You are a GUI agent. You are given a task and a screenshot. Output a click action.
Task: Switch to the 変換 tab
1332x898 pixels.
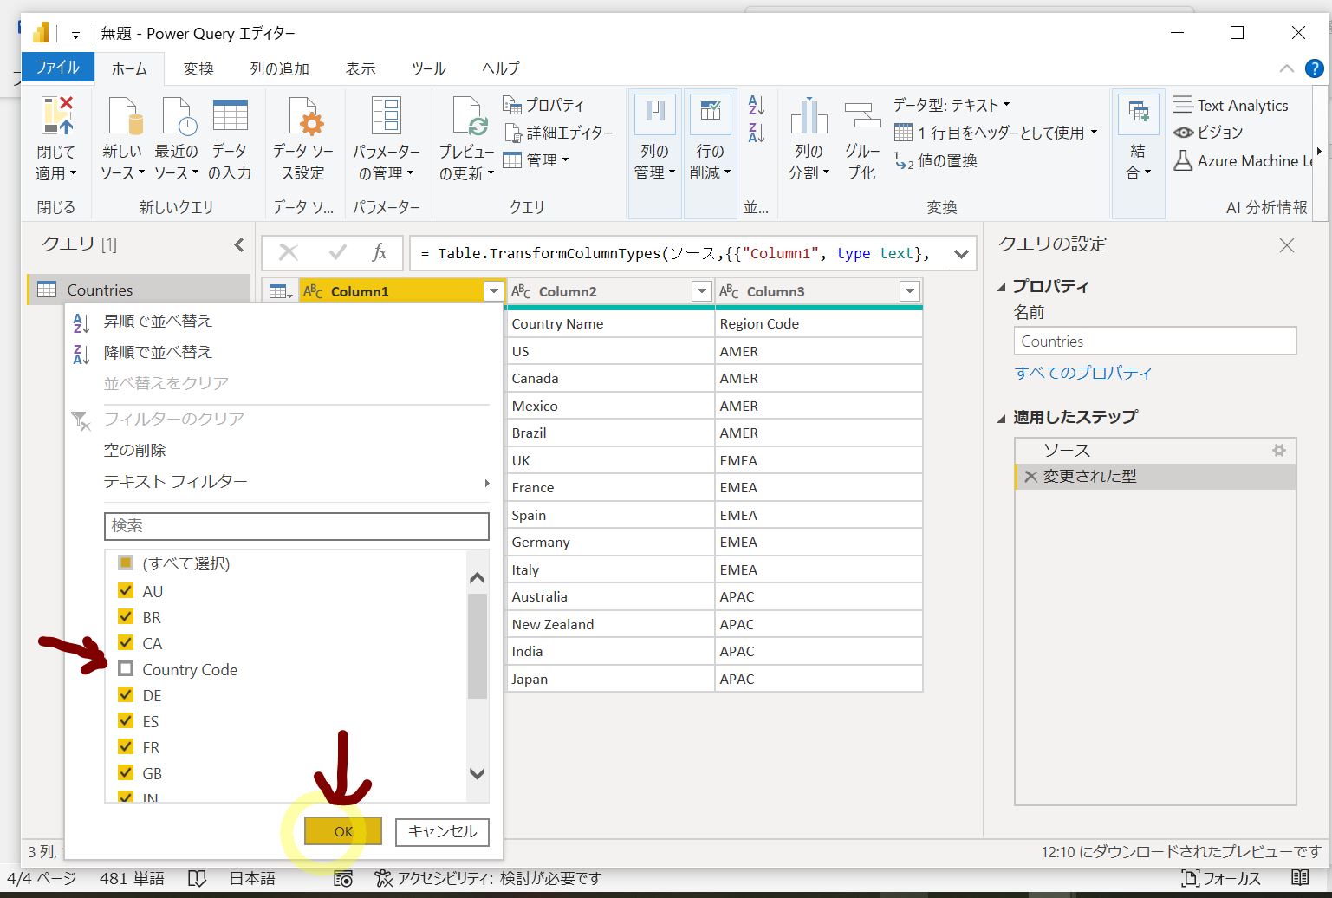click(198, 68)
